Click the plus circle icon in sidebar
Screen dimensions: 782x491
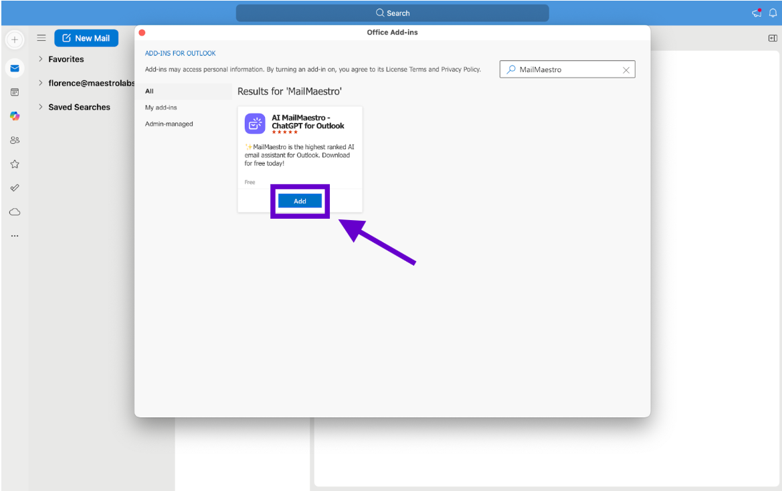[x=15, y=40]
